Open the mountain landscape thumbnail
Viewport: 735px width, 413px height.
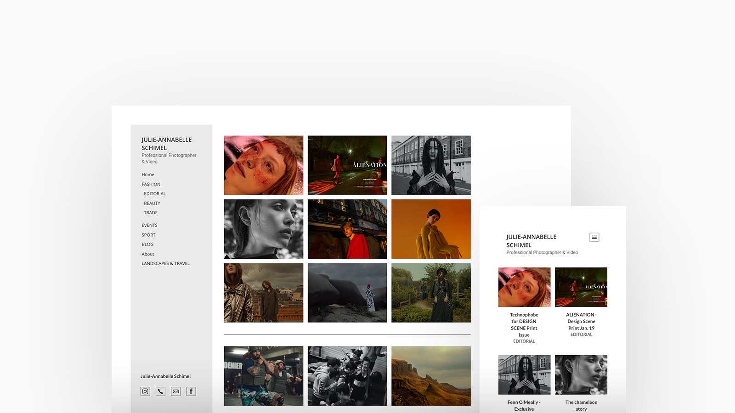click(431, 376)
